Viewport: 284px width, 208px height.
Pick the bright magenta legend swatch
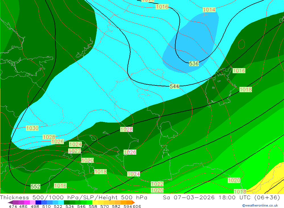(27, 202)
